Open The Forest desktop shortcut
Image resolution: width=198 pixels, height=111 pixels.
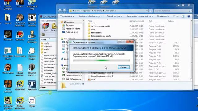(8, 35)
